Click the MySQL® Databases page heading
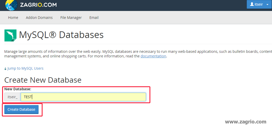 [x=61, y=35]
